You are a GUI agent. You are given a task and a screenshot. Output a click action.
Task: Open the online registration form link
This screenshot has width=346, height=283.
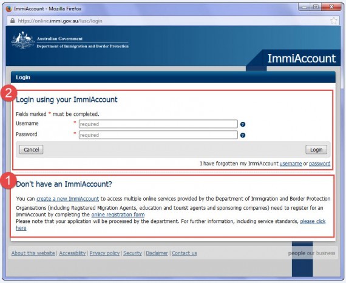coord(118,215)
